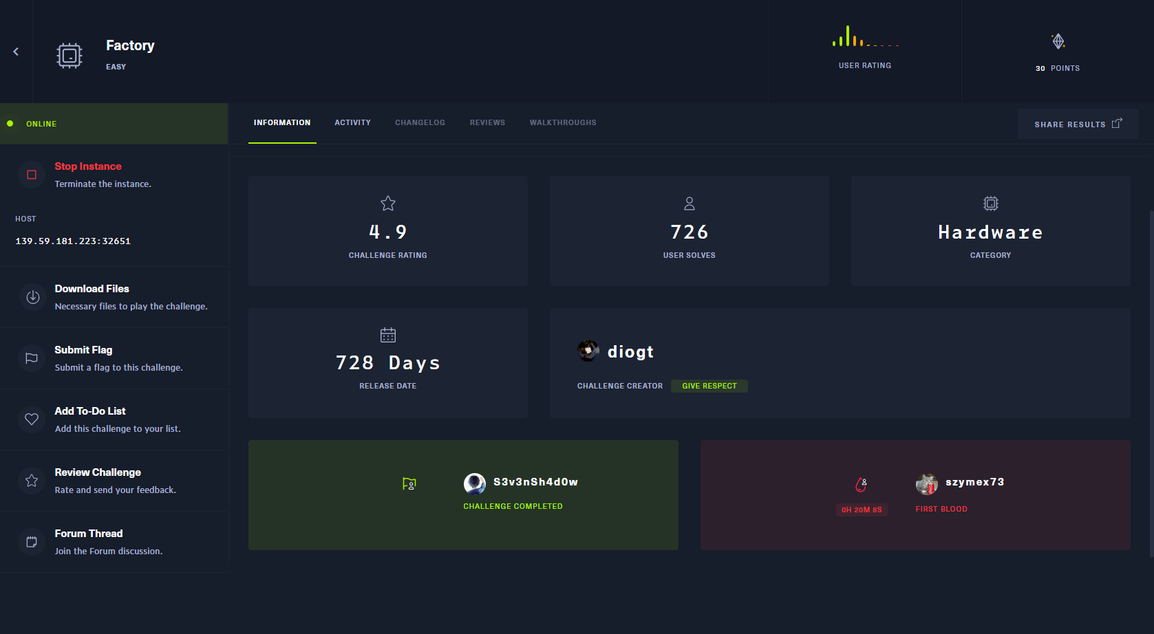Screen dimensions: 1154x634
Task: Click the person icon above user solves
Action: pos(690,204)
